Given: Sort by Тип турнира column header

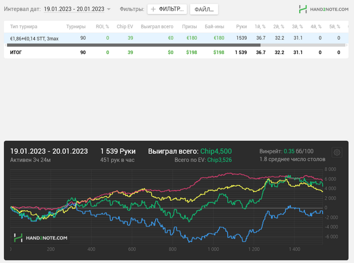Looking at the screenshot, I should 24,27.
